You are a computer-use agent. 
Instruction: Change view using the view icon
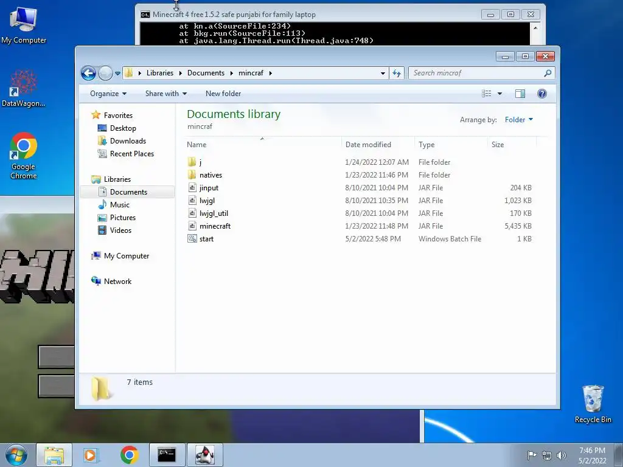point(486,94)
